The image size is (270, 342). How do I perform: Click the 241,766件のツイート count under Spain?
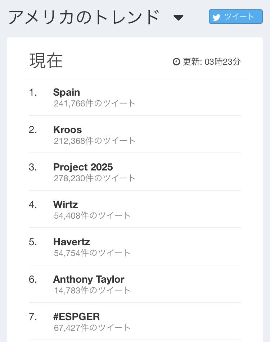[x=95, y=104]
